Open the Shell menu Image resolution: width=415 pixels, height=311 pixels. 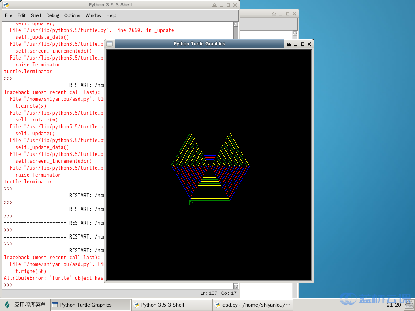(36, 15)
